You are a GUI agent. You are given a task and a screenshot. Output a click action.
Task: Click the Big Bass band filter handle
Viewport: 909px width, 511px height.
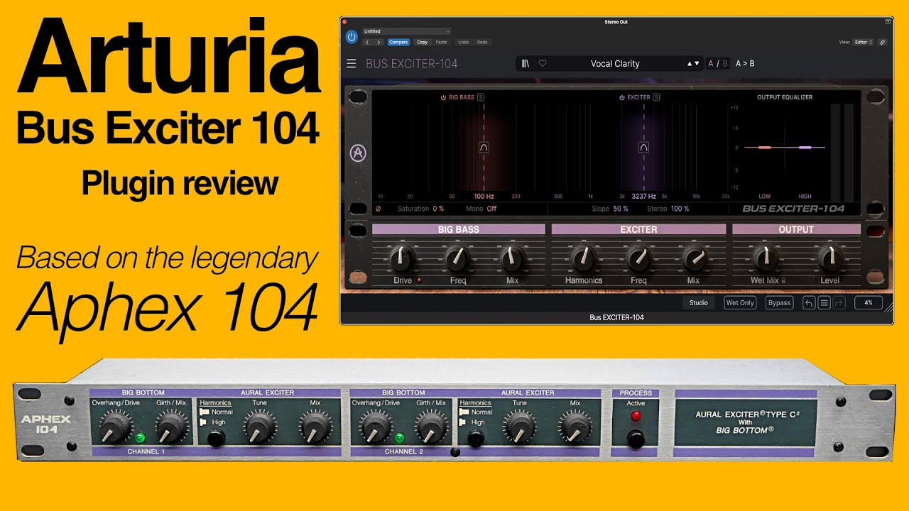[484, 148]
